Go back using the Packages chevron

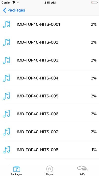14,10
